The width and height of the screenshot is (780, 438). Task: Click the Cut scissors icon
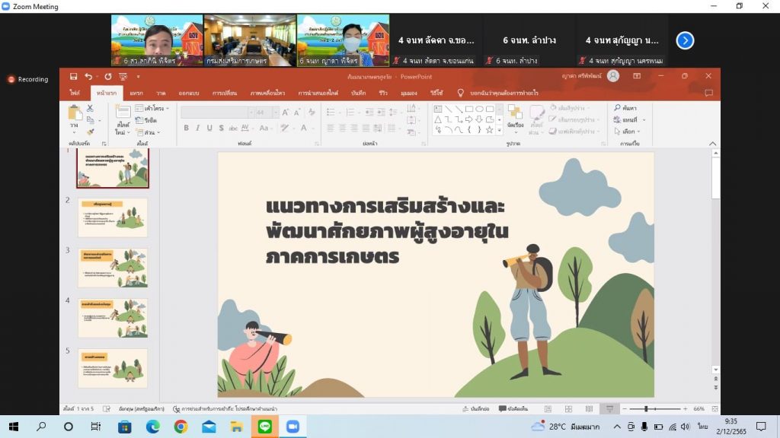[x=90, y=109]
